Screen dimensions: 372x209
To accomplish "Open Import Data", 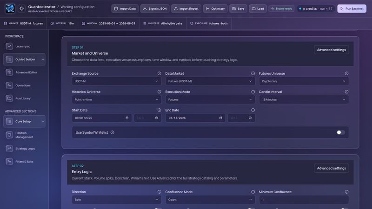I will pyautogui.click(x=125, y=9).
